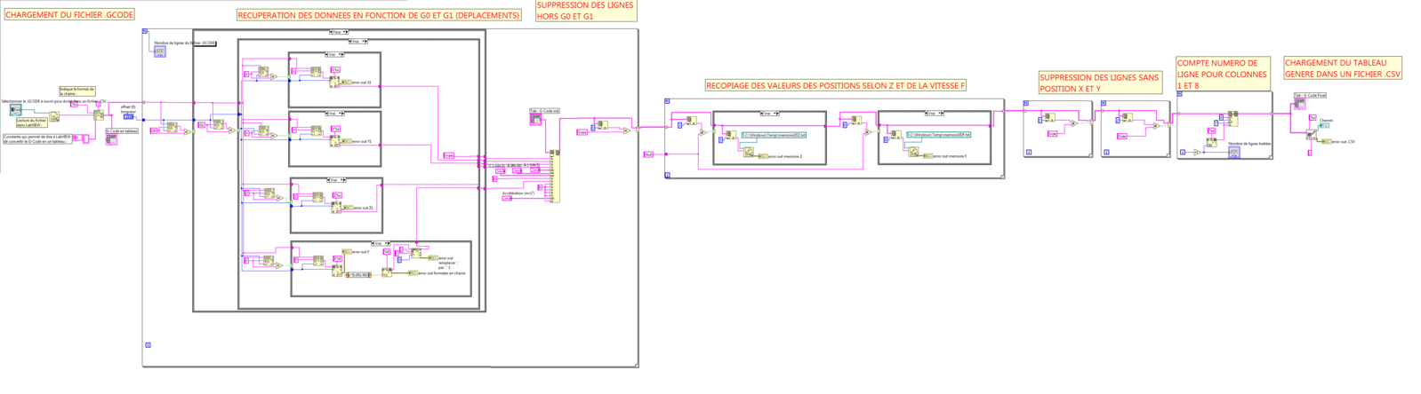Select the 'error out memoire Z' indicator
This screenshot has width=1421, height=394.
click(x=763, y=156)
